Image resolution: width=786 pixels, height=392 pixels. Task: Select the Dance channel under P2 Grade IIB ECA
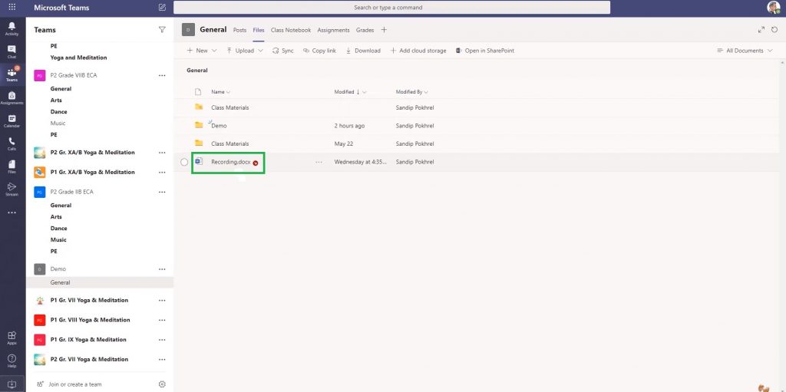tap(58, 228)
